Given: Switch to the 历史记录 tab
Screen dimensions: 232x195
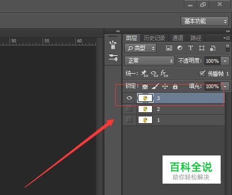Looking at the screenshot, I should click(154, 38).
